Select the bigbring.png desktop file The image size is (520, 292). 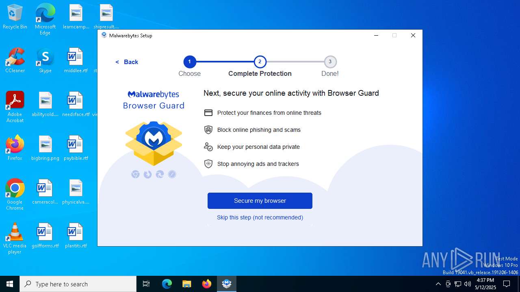coord(45,148)
